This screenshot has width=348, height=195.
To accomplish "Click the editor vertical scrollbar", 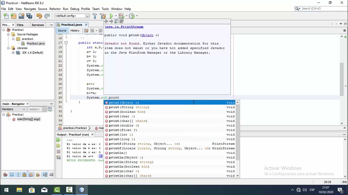I will click(342, 79).
